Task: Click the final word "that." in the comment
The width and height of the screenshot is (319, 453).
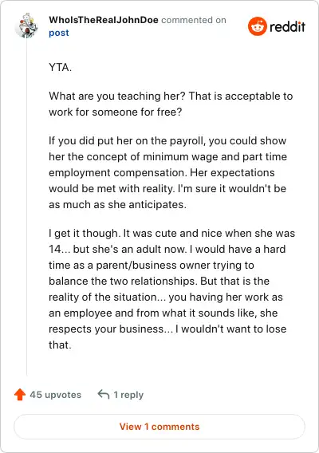Action: (x=60, y=345)
